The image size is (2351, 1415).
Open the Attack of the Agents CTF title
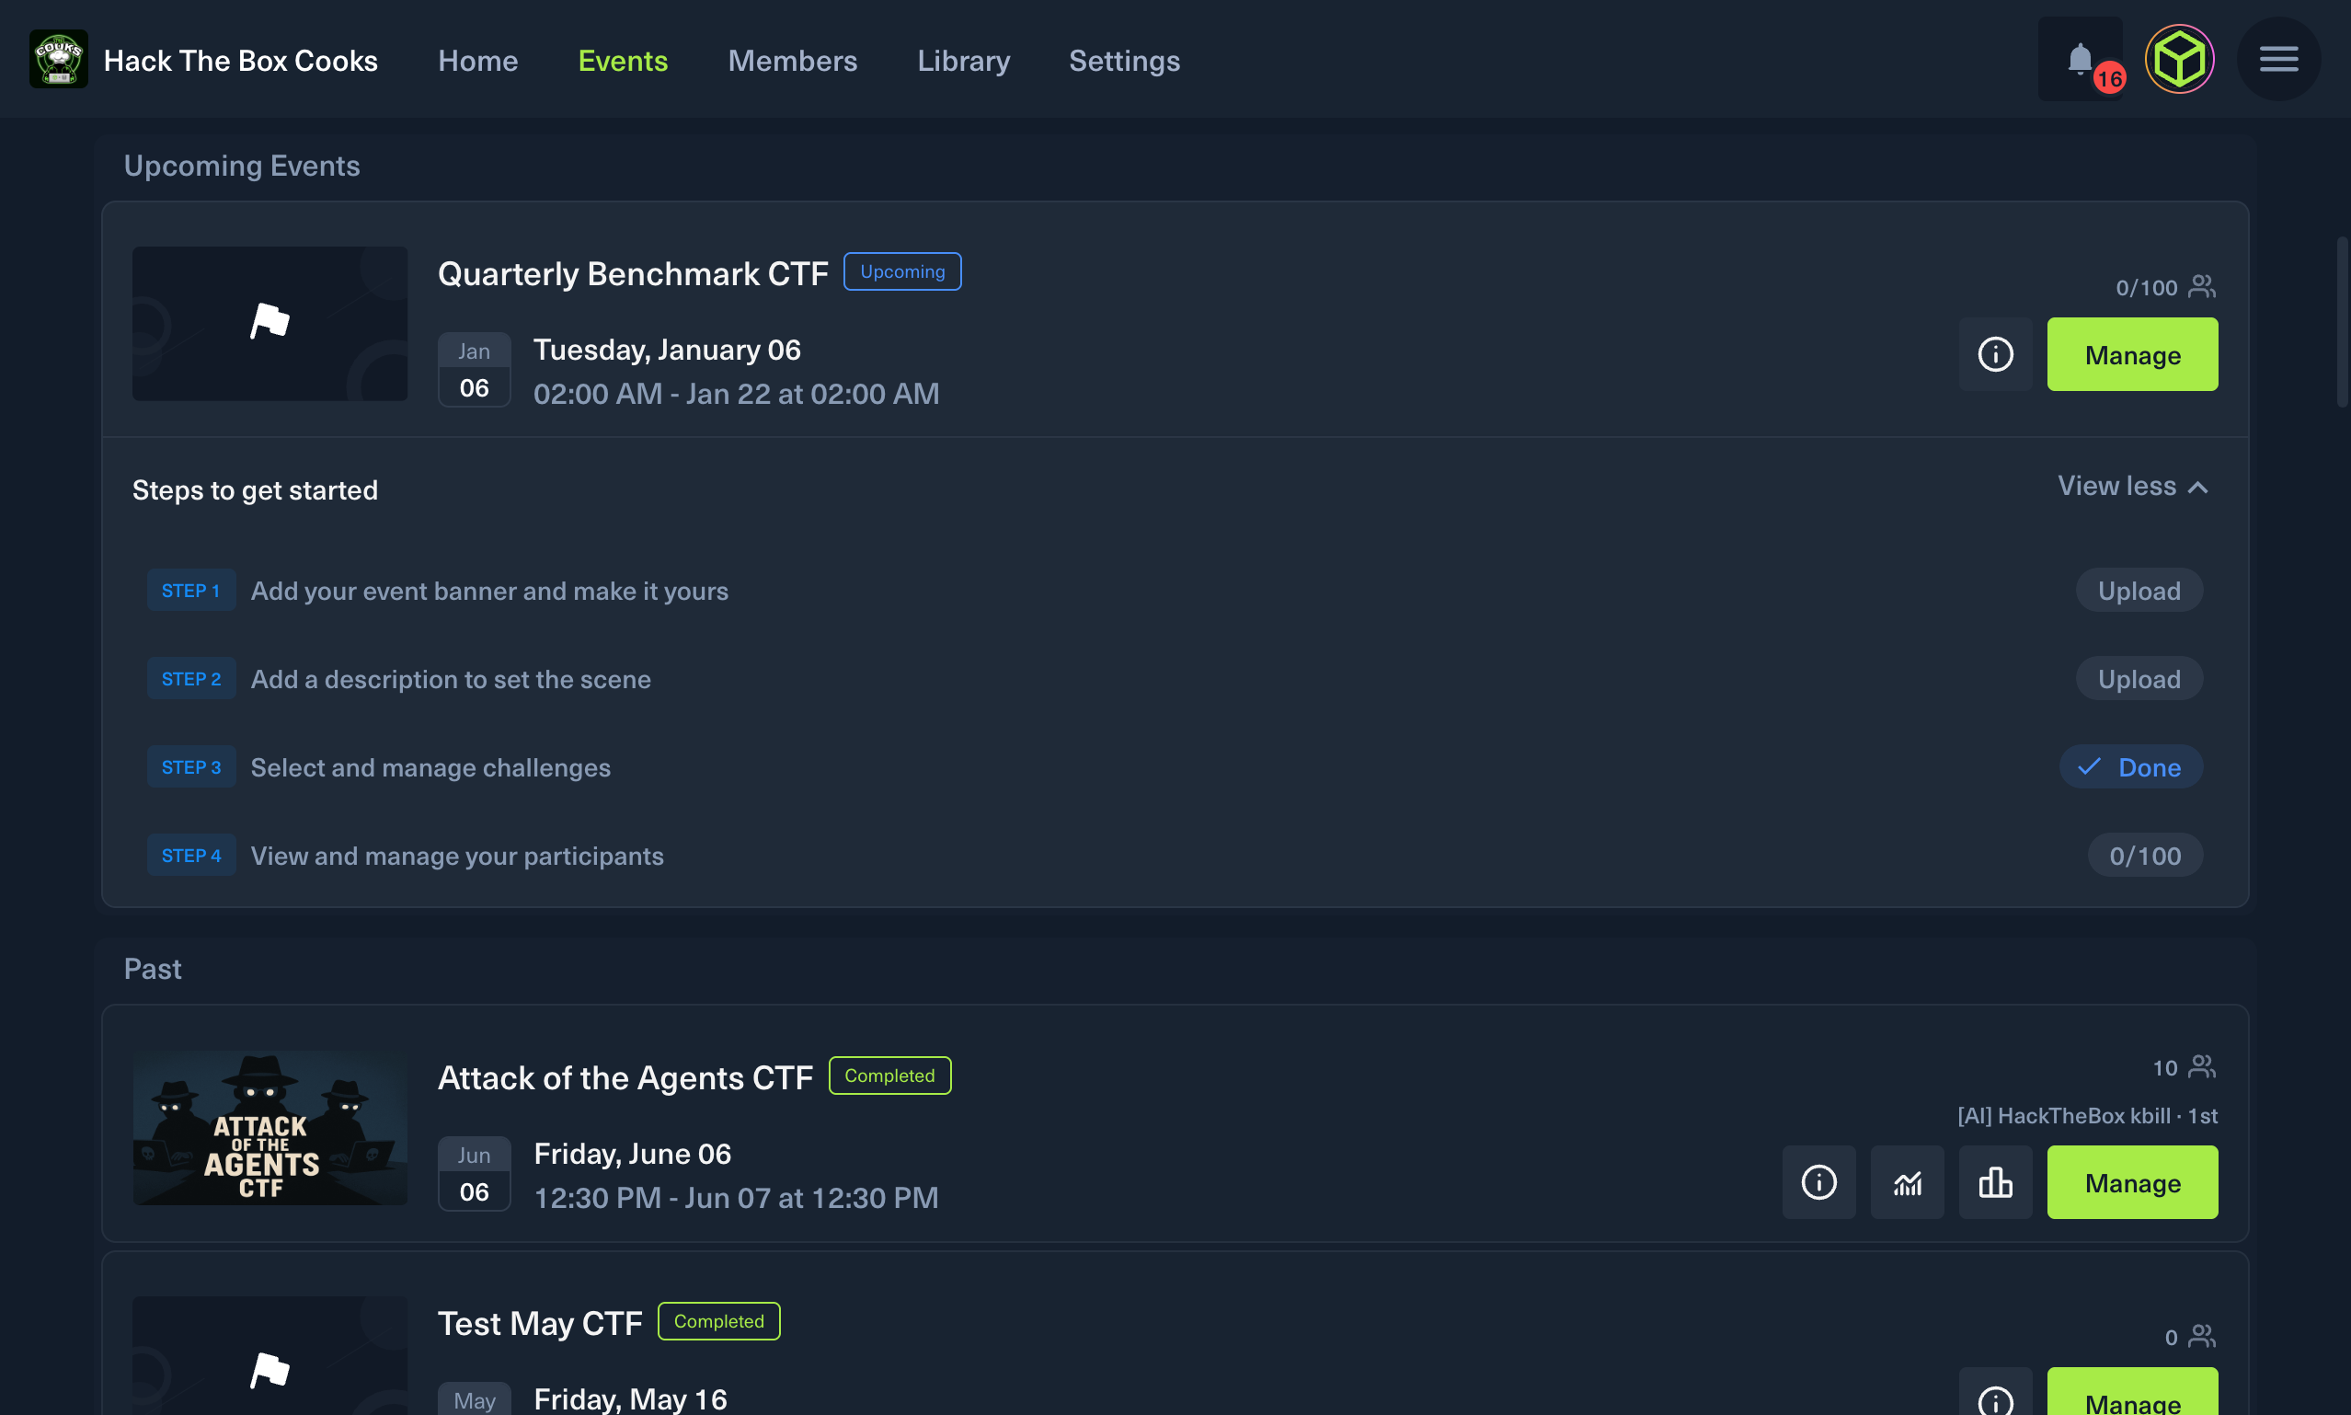coord(625,1077)
